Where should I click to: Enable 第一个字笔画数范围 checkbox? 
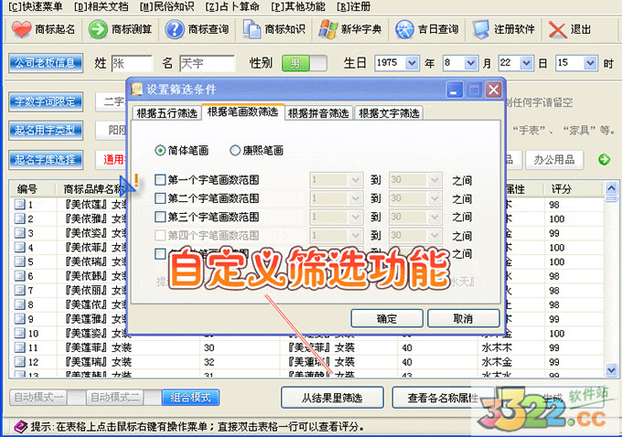pos(160,180)
